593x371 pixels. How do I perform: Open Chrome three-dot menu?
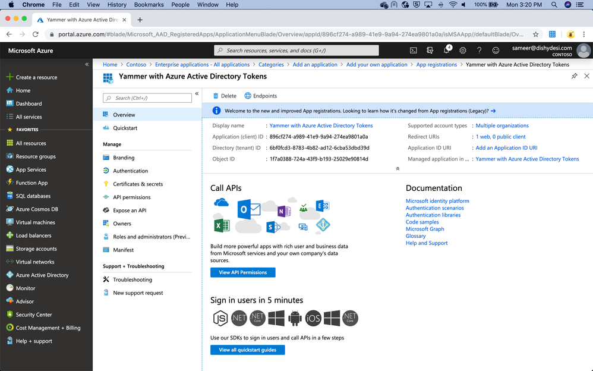pos(584,34)
